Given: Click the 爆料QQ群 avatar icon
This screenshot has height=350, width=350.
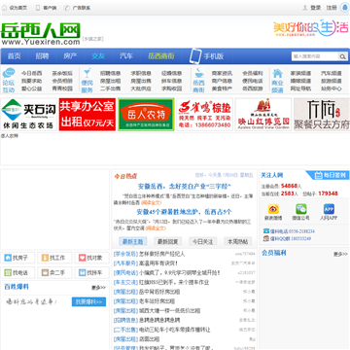Looking at the screenshot, I should pos(266,238).
